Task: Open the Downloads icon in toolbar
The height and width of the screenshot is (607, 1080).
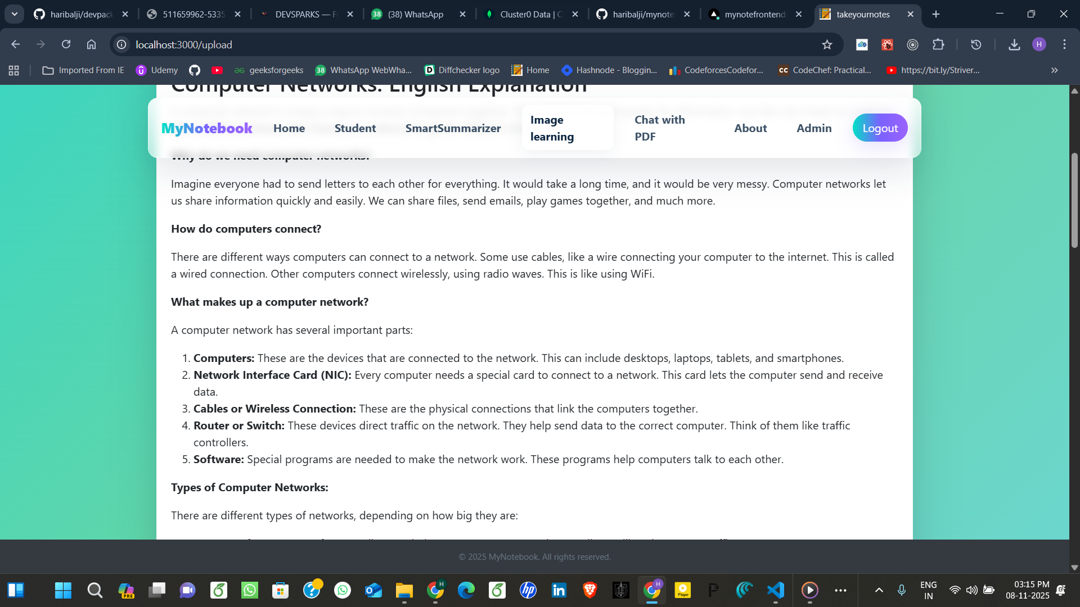Action: point(1014,44)
